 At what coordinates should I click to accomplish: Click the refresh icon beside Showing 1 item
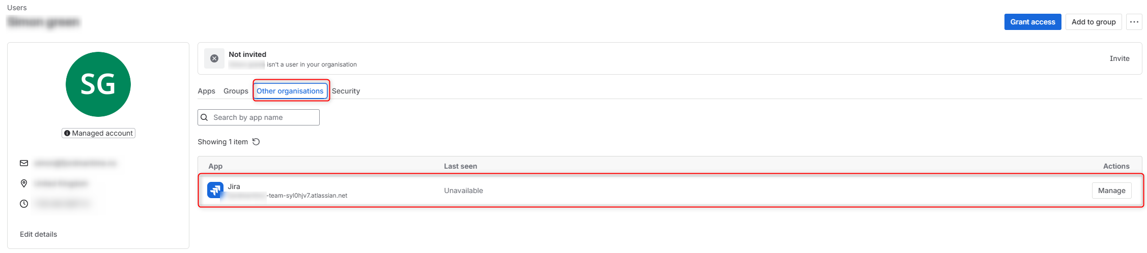256,142
